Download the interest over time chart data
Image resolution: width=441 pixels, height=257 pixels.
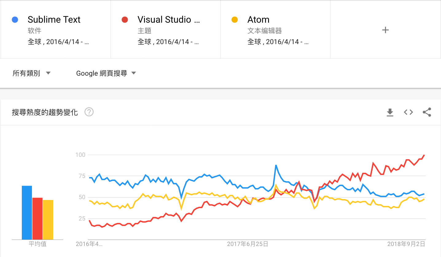pyautogui.click(x=390, y=112)
